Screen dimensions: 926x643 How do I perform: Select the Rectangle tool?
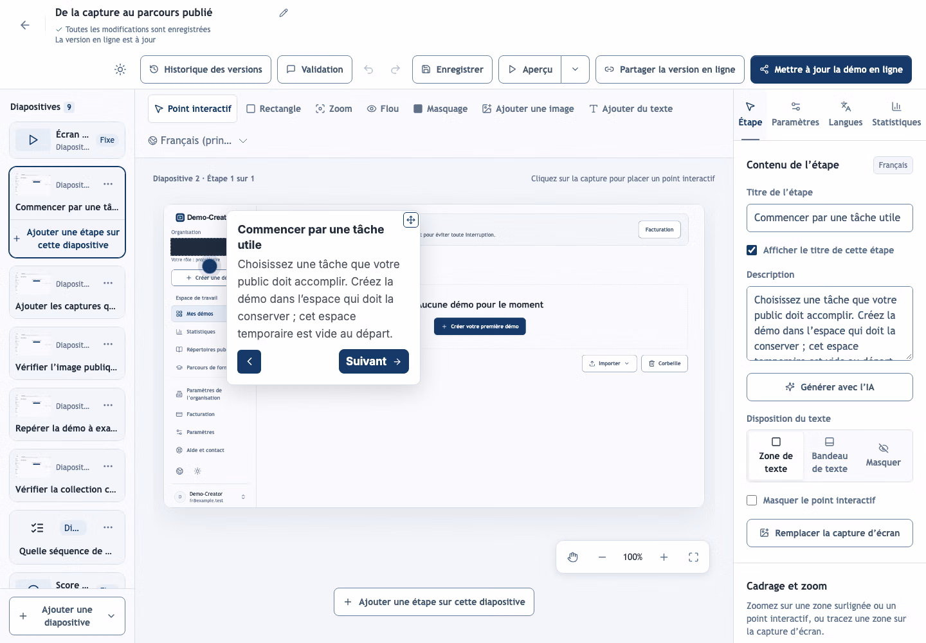pyautogui.click(x=274, y=109)
